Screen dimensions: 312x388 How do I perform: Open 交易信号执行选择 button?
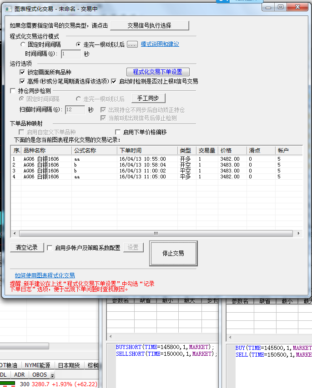point(149,25)
